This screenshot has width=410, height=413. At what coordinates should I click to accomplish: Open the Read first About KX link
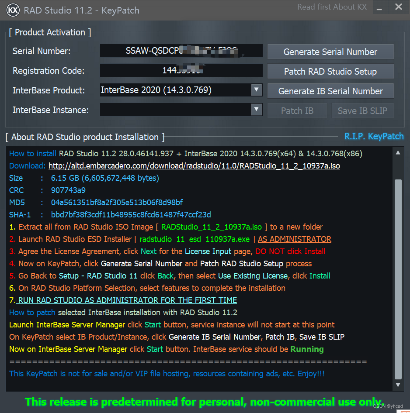pos(332,7)
